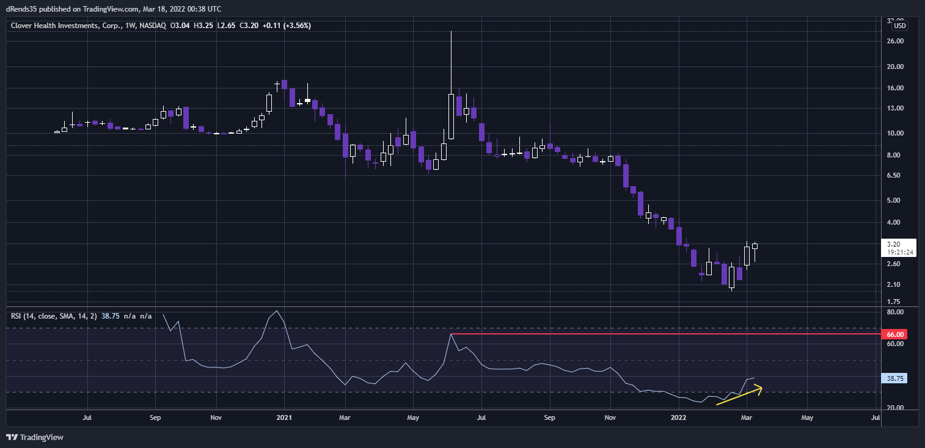925x448 pixels.
Task: Click the USD currency label
Action: click(x=899, y=26)
